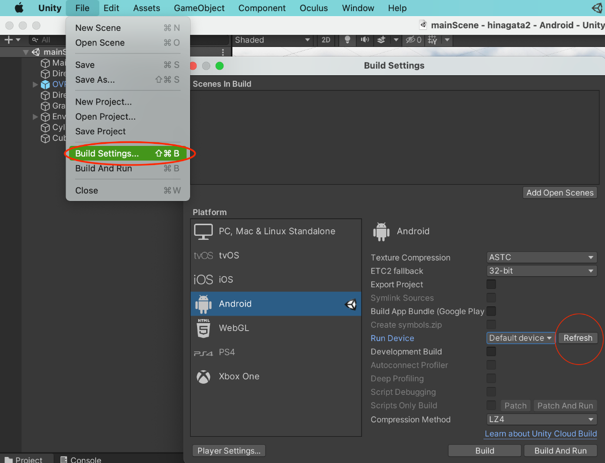Click Build And Run button in dialog
This screenshot has height=463, width=605.
point(561,451)
